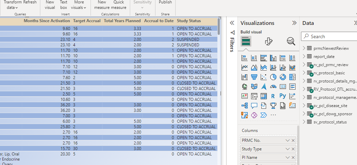
Task: Expand the sv_pcl_disease_site table
Action: pyautogui.click(x=304, y=105)
